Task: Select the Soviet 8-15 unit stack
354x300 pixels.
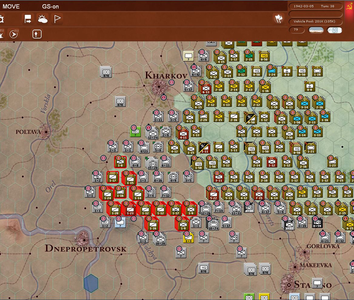Action: pos(281,118)
